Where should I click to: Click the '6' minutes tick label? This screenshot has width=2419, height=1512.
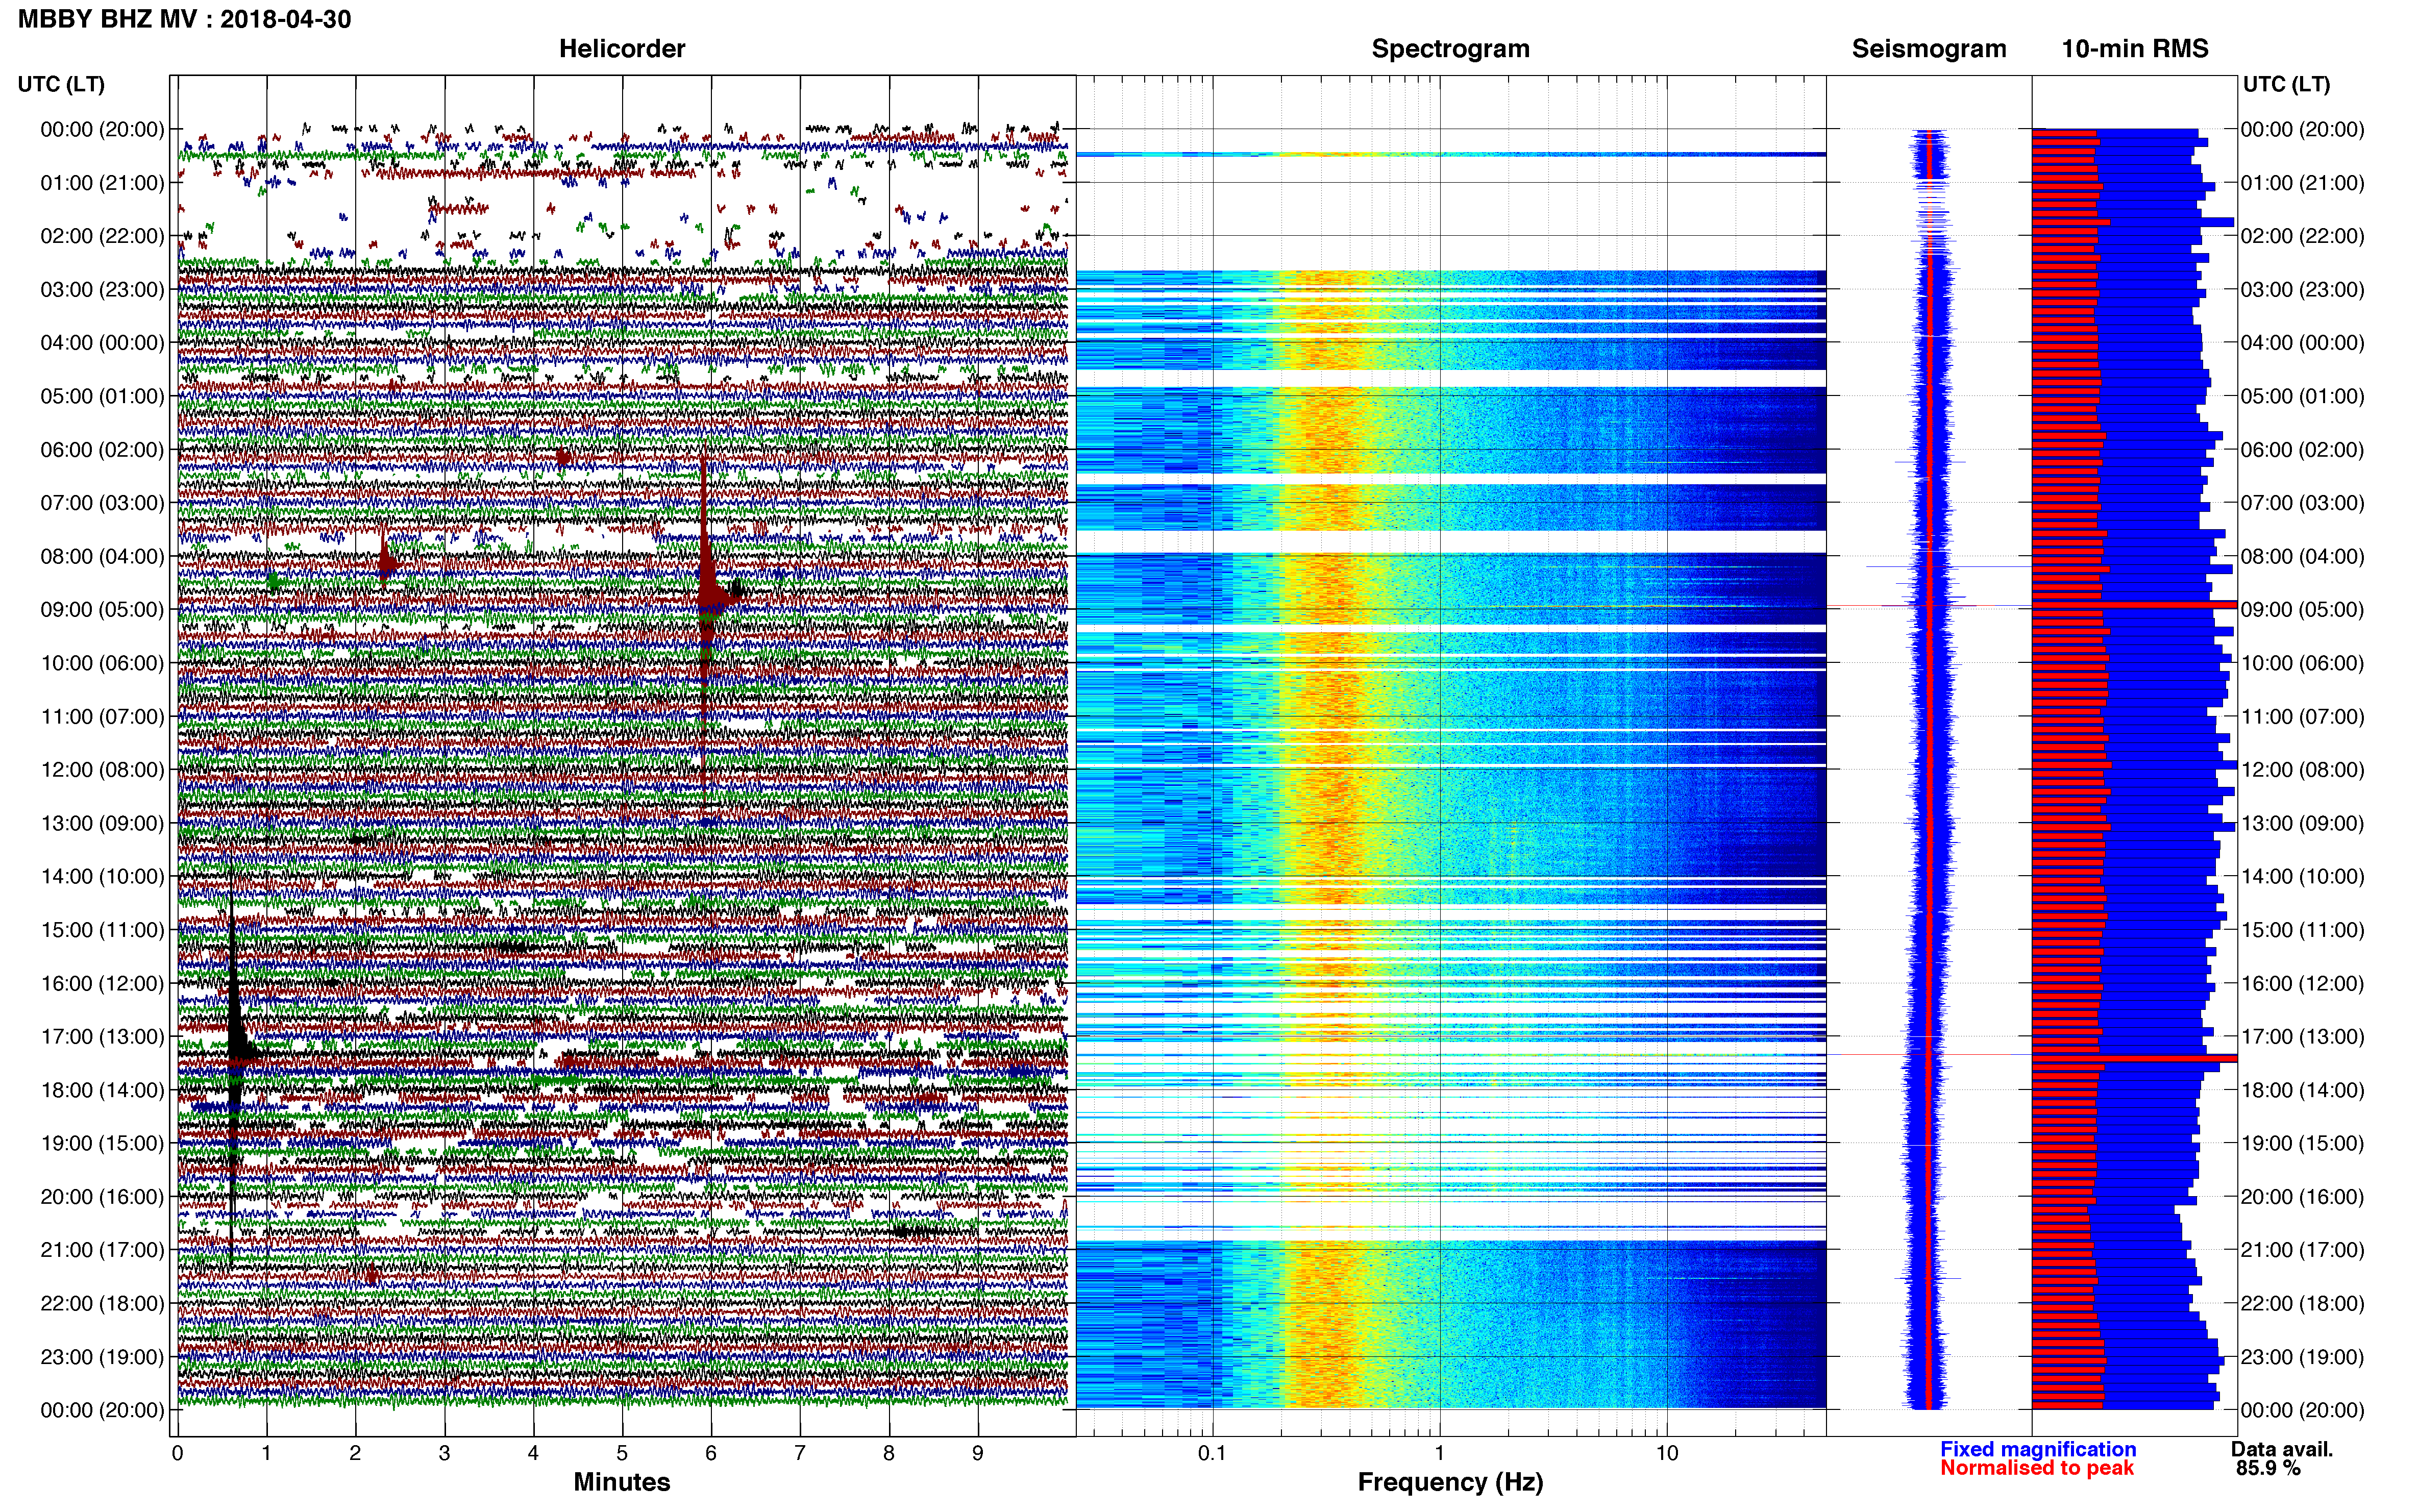point(711,1453)
